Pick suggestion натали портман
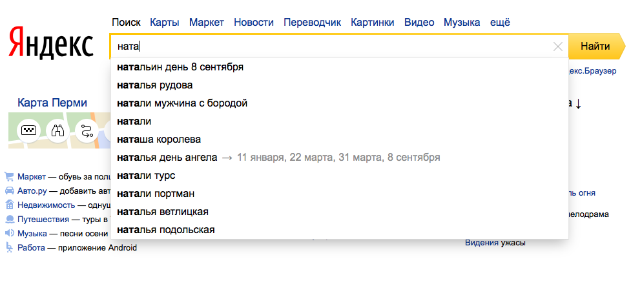631x288 pixels. point(340,194)
